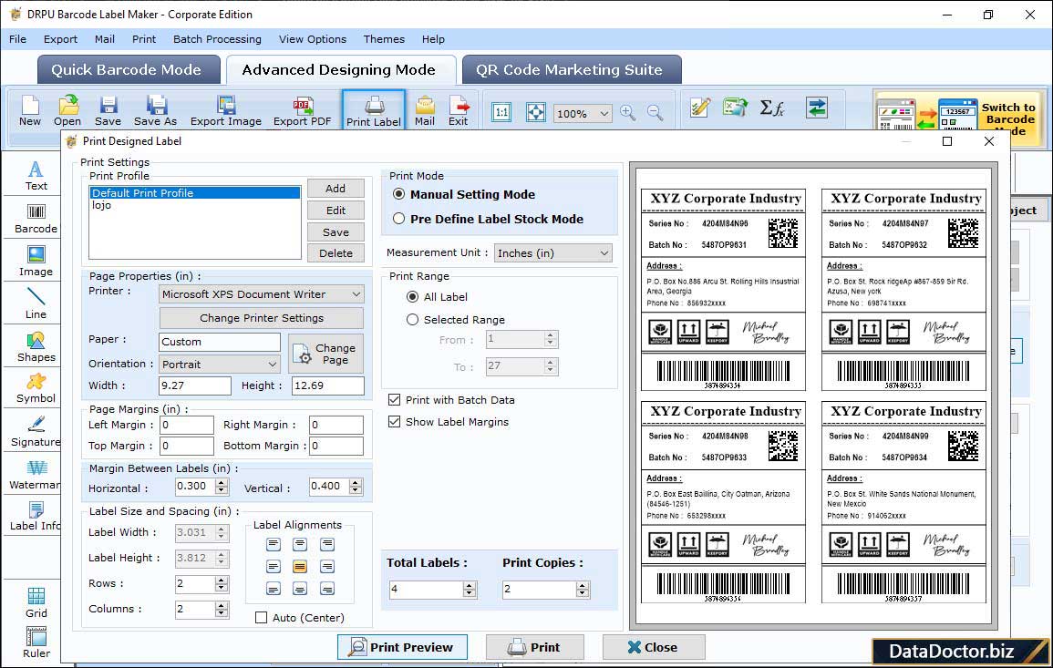
Task: Click the Save toolbar icon
Action: pos(108,111)
